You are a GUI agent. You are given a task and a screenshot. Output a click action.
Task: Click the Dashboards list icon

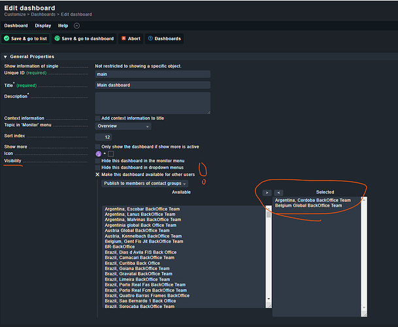point(150,39)
